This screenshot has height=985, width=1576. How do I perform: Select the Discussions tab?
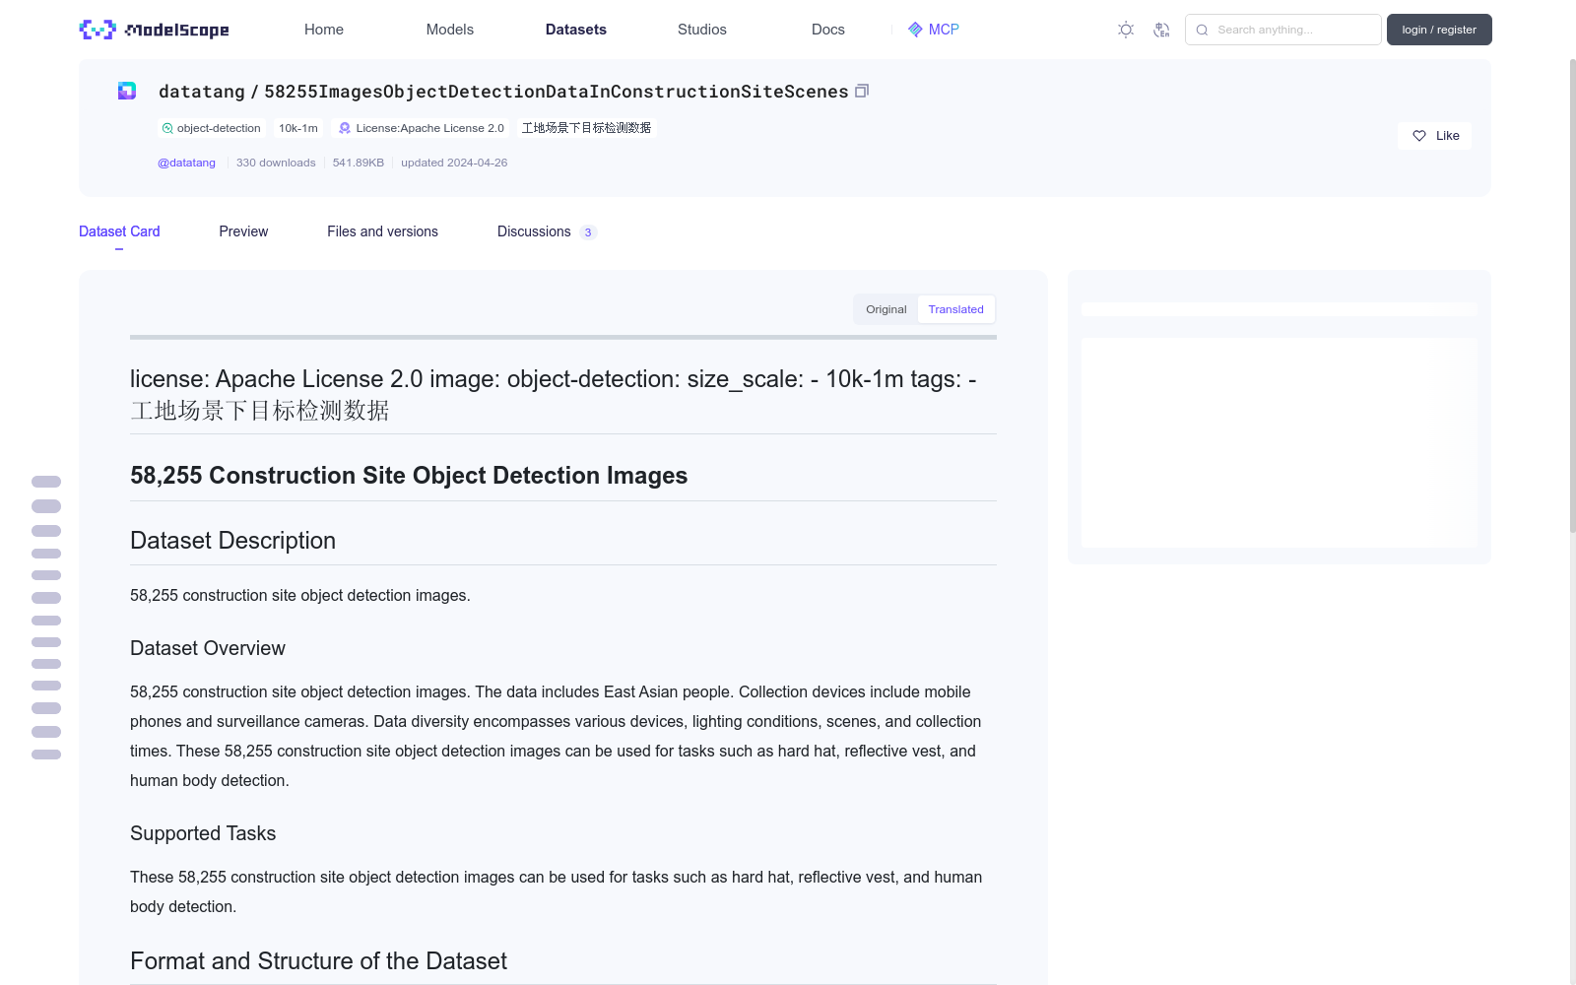click(547, 231)
